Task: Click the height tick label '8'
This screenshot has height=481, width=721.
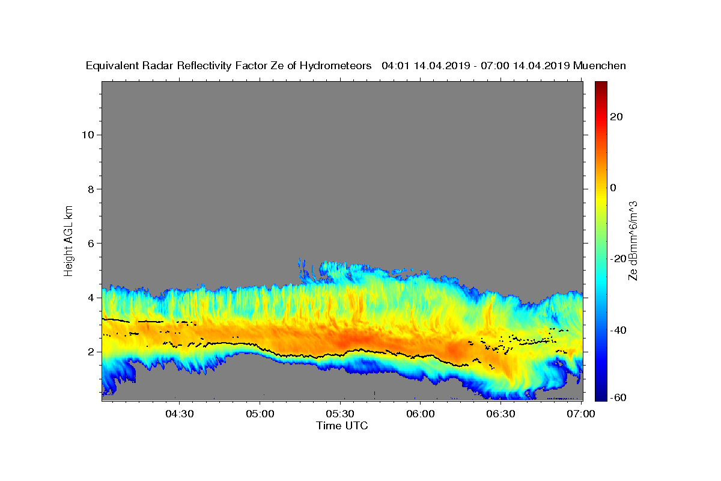Action: (x=90, y=189)
